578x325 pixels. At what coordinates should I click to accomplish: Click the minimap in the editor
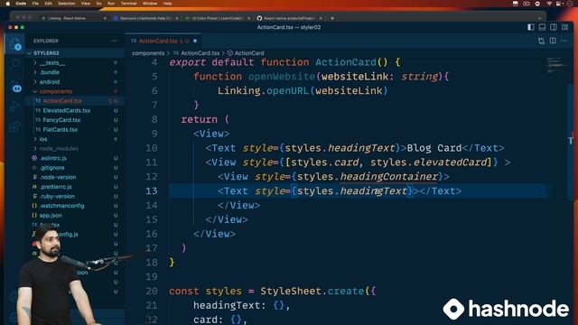click(556, 65)
